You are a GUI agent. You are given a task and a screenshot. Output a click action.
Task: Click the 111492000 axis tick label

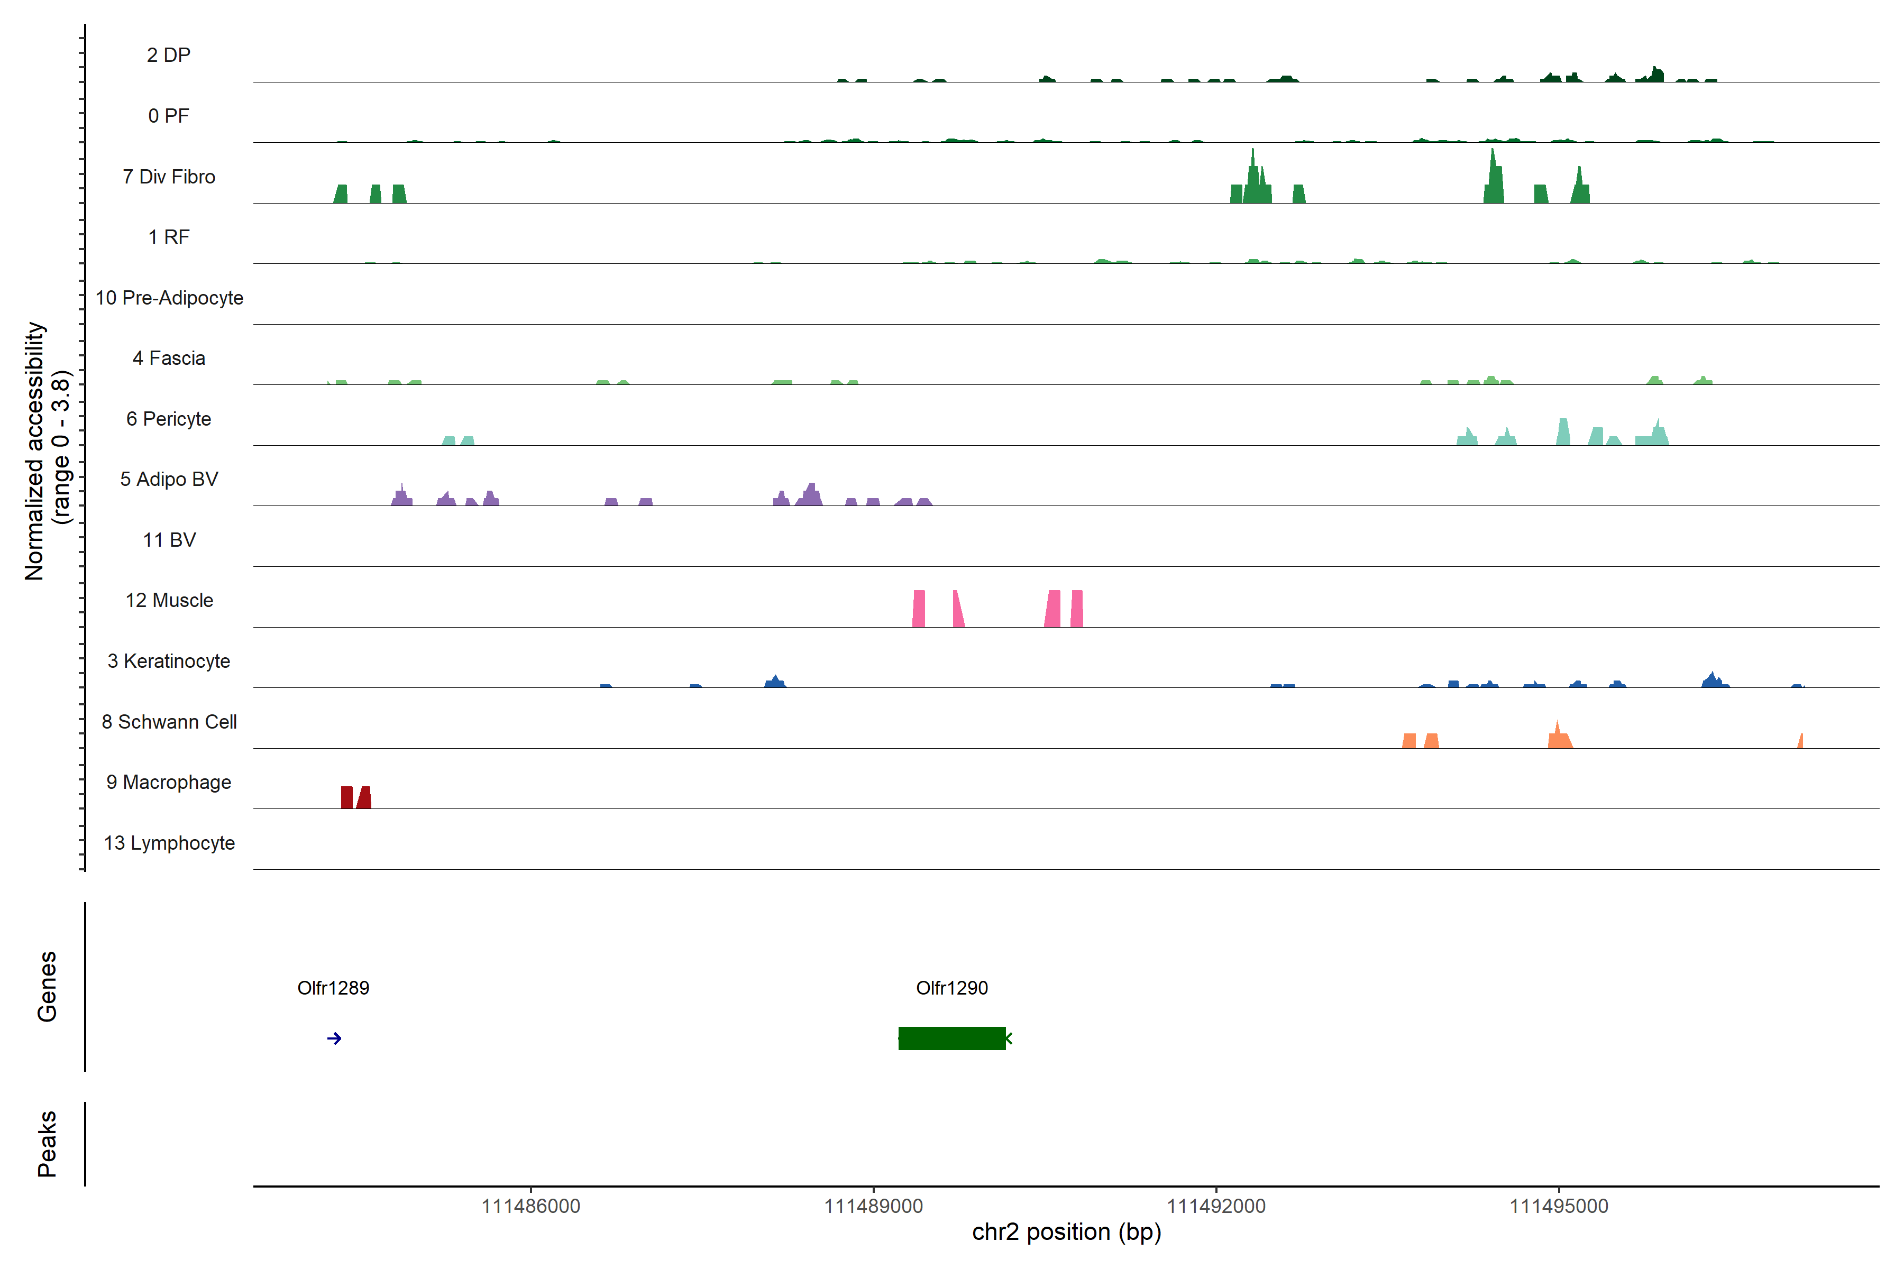pyautogui.click(x=1216, y=1207)
